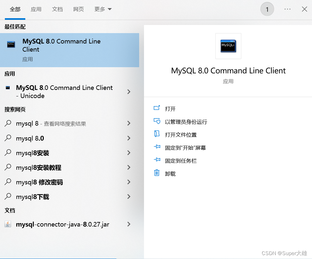Viewport: 312px width, 259px height.
Task: Open the 更多 dropdown menu
Action: coord(103,9)
